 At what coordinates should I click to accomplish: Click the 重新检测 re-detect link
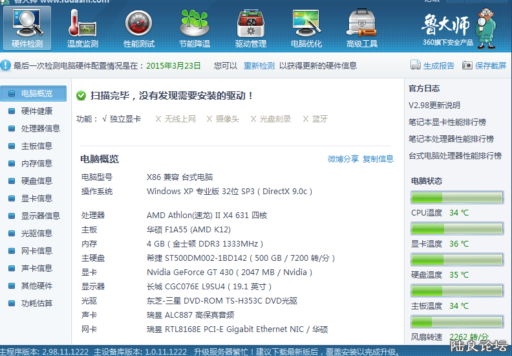259,65
